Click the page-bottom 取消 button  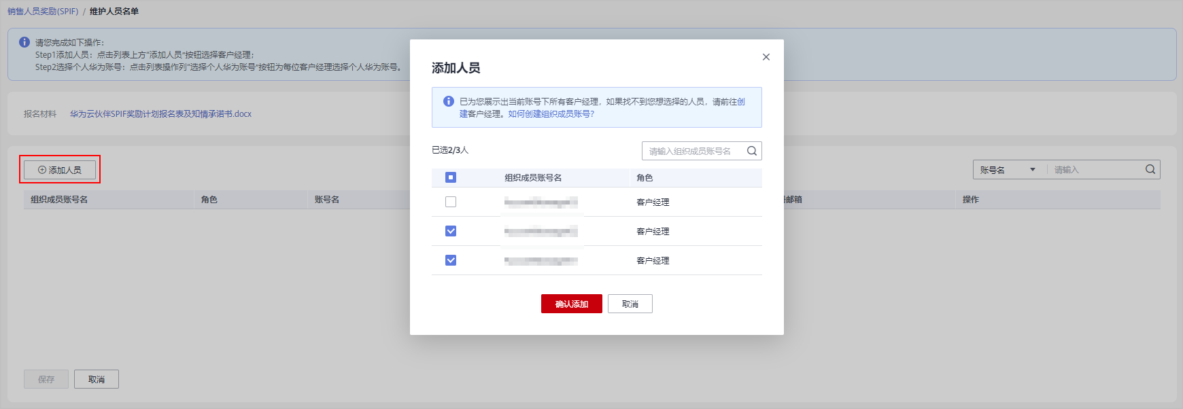point(97,379)
